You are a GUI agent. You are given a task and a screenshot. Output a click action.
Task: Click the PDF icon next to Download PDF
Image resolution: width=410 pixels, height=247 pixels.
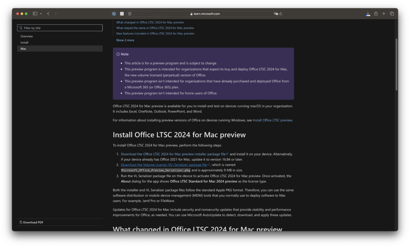pos(21,222)
